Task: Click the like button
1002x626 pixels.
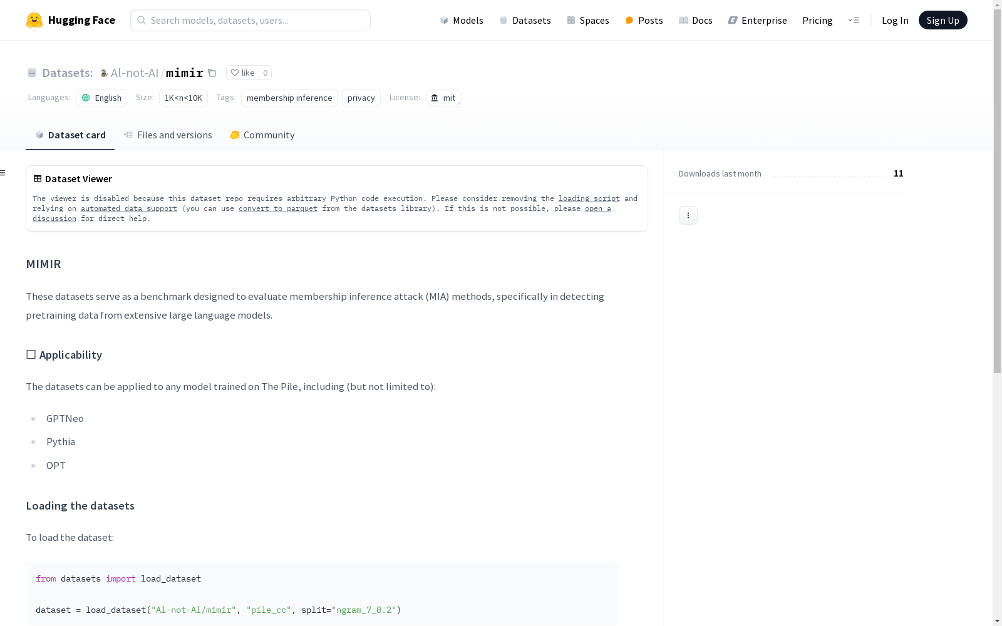Action: pyautogui.click(x=242, y=73)
